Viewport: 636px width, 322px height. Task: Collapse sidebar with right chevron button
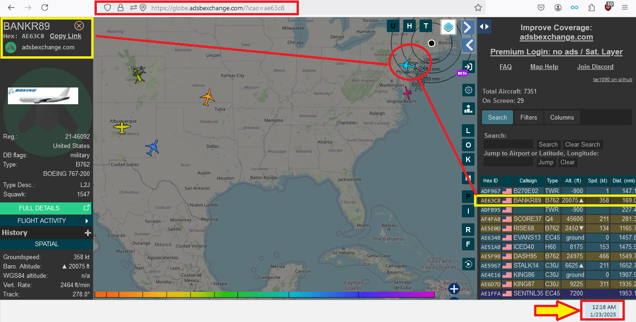[468, 27]
